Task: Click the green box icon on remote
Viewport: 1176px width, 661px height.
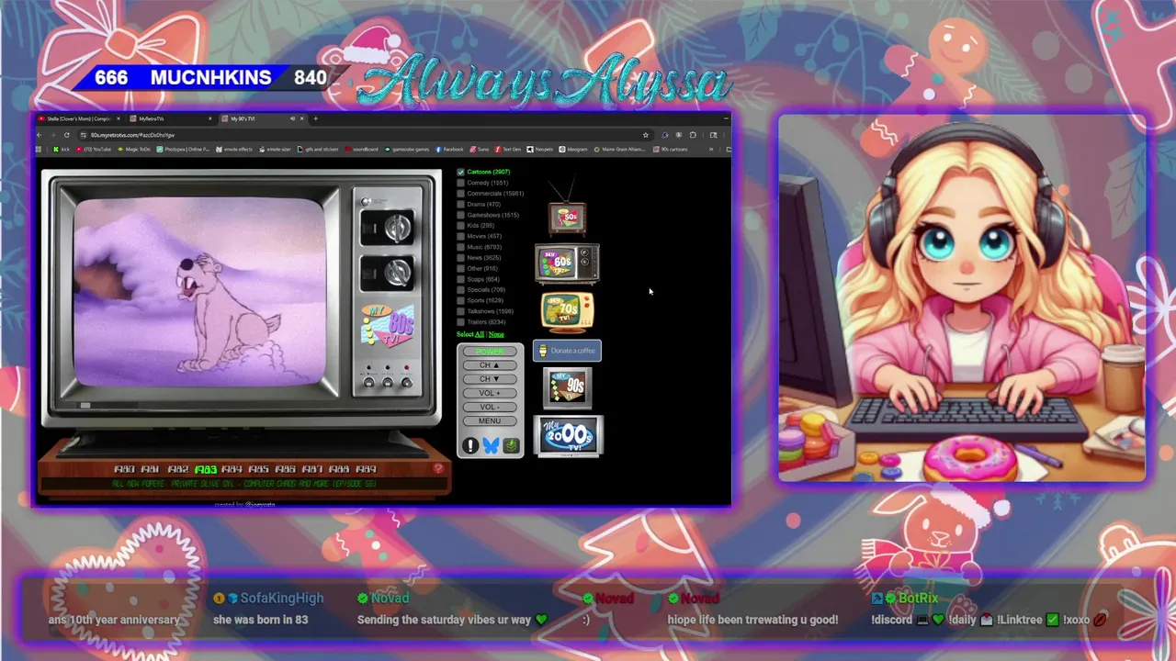Action: [511, 445]
